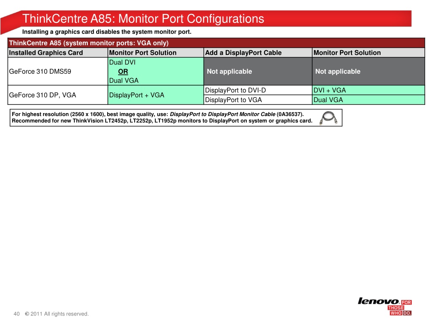Click the 'Add a DisplayPort Cable' column header

[258, 53]
